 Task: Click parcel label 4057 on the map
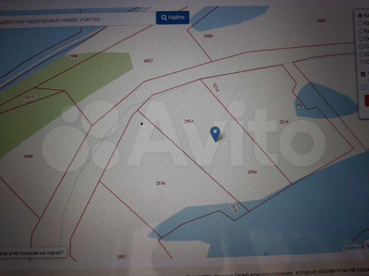[x=148, y=61]
